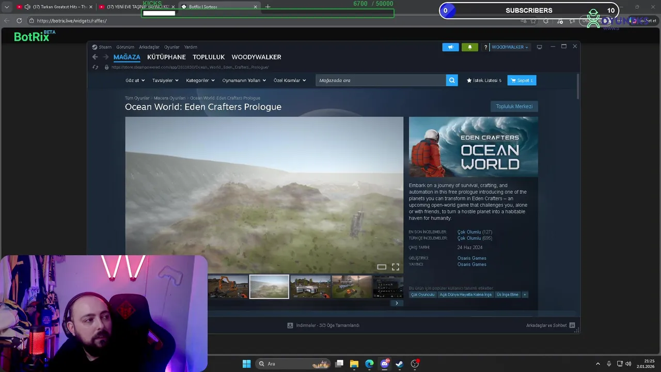Reload the Steam store page

(95, 67)
